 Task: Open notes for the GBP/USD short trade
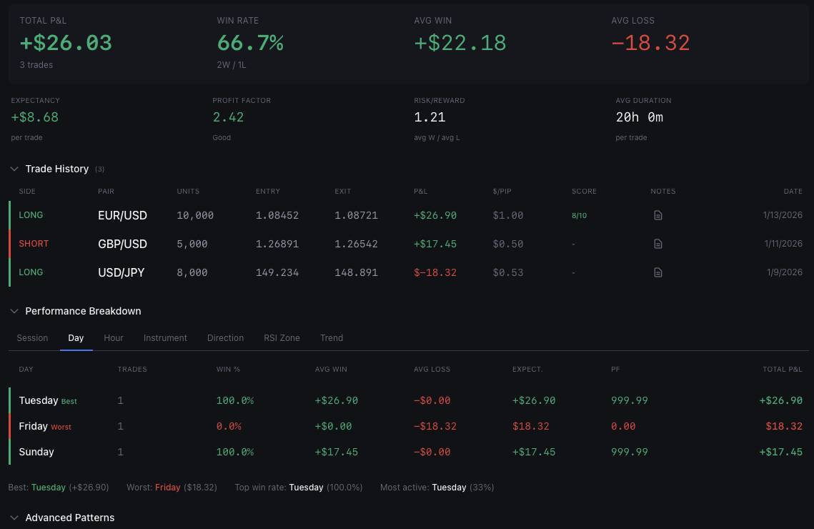[657, 243]
